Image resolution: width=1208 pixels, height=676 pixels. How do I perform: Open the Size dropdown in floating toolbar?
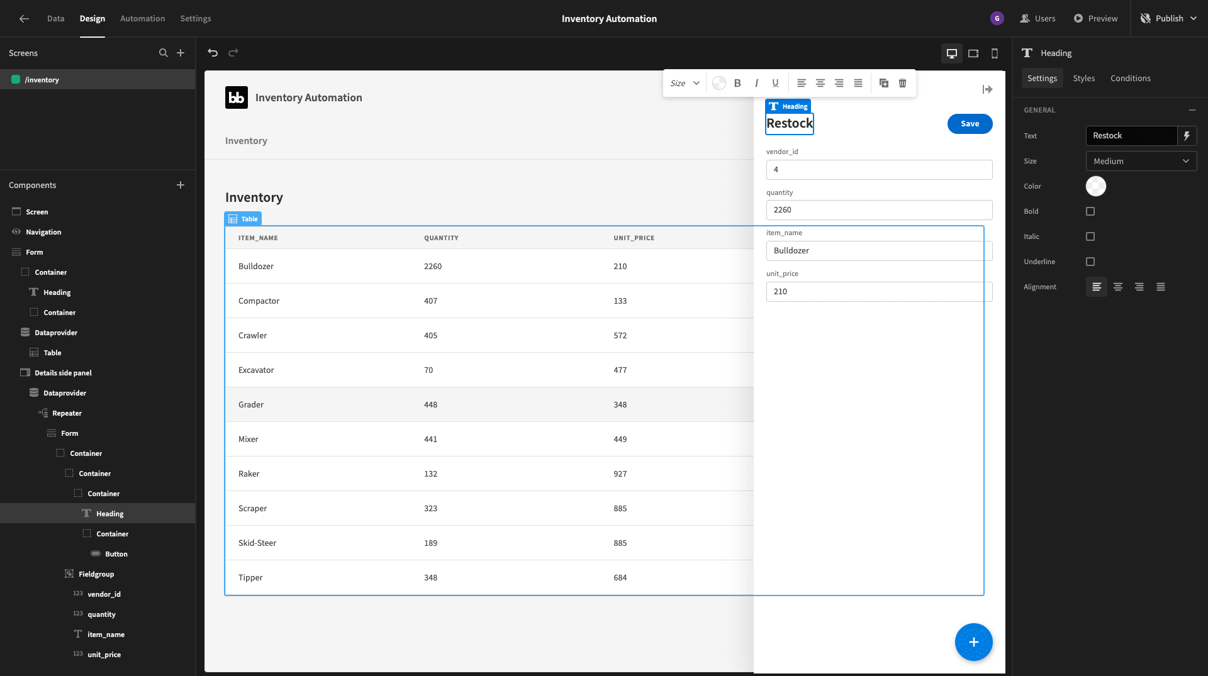tap(685, 83)
